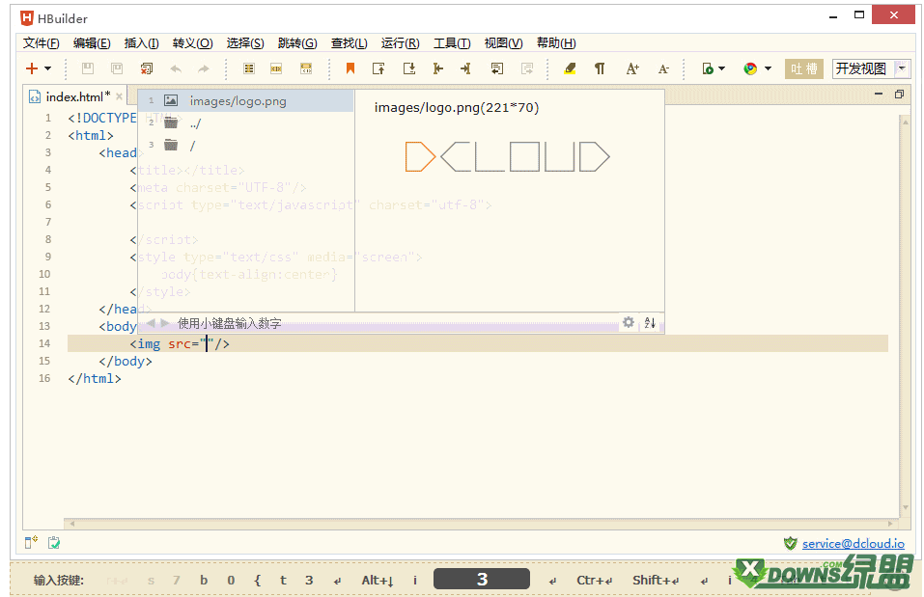Screen dimensions: 924x597
Task: Click the go back to last edit icon
Action: 497,68
